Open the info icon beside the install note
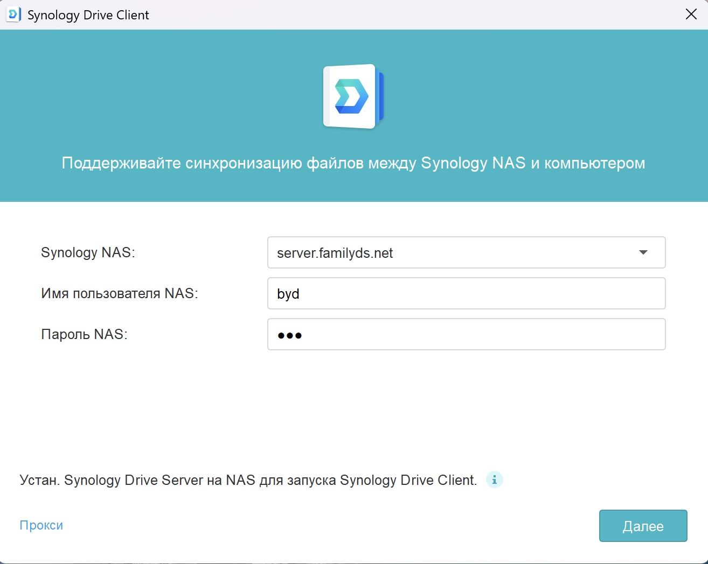The width and height of the screenshot is (708, 564). (494, 480)
